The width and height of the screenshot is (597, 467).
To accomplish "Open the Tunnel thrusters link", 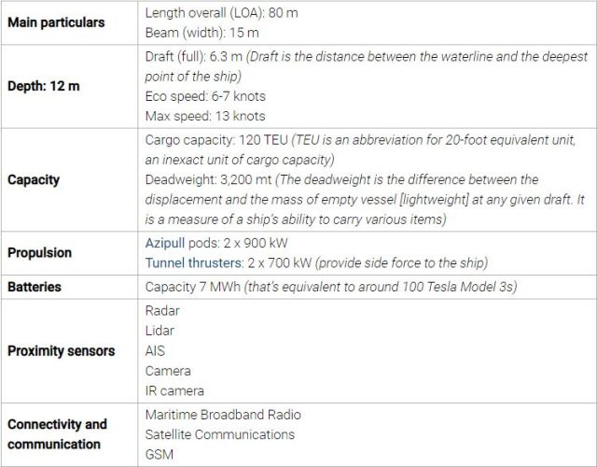I will click(193, 262).
